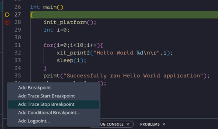Choose Add Trace Start Breakpoint
Image resolution: width=218 pixels, height=129 pixels.
pyautogui.click(x=46, y=96)
